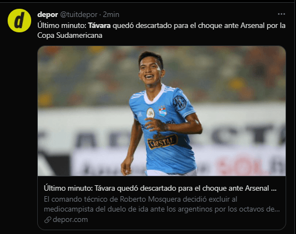Open the three-dot more options menu

pos(281,14)
